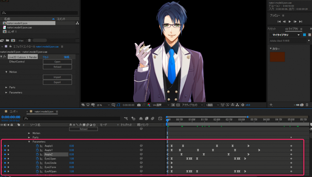
Task: Select natori.model3.json timeline tab
Action: coord(44,112)
